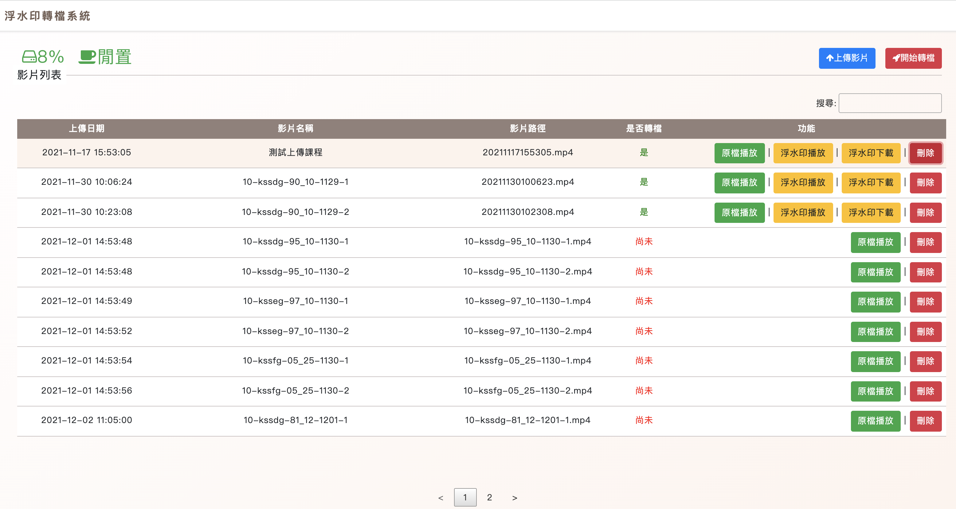Click file path 10-ksseg-97_10-1130-2.mp4
The image size is (956, 509).
(x=527, y=331)
